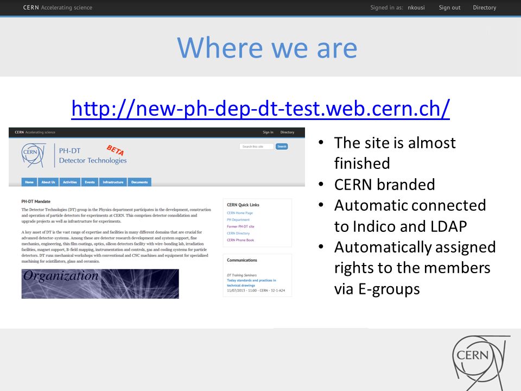This screenshot has width=521, height=391.
Task: Open Today standards and practices seminar link
Action: [251, 282]
